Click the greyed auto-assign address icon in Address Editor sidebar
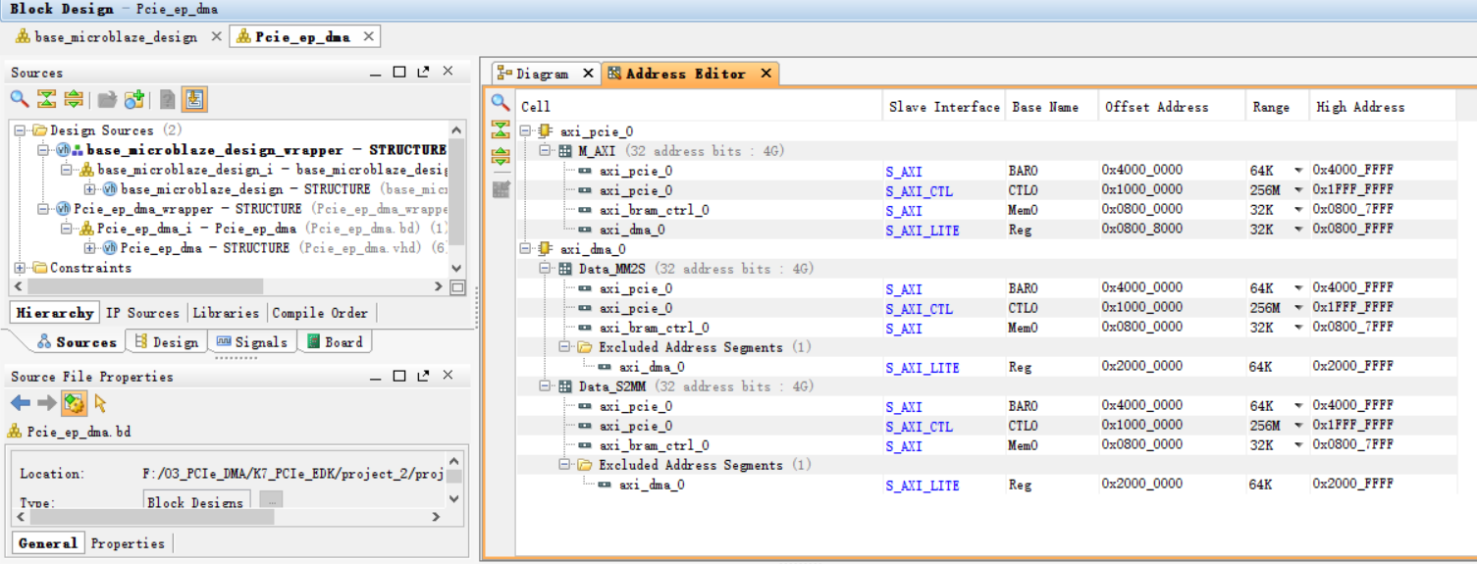The image size is (1477, 564). [501, 188]
